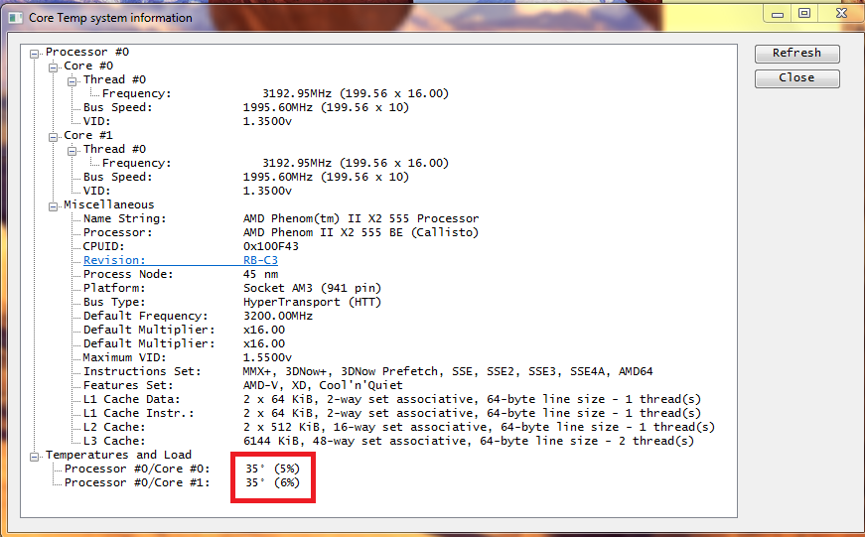Collapse Temperatures and Load node
The width and height of the screenshot is (865, 537).
tap(34, 457)
